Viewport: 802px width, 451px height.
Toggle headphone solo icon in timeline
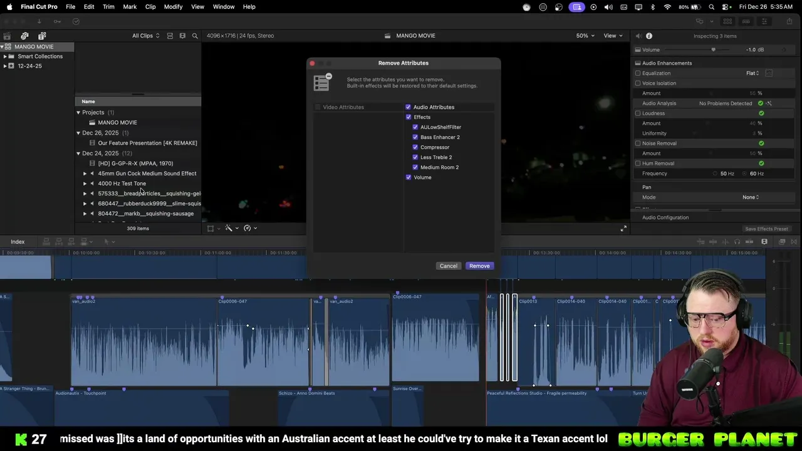(x=737, y=242)
